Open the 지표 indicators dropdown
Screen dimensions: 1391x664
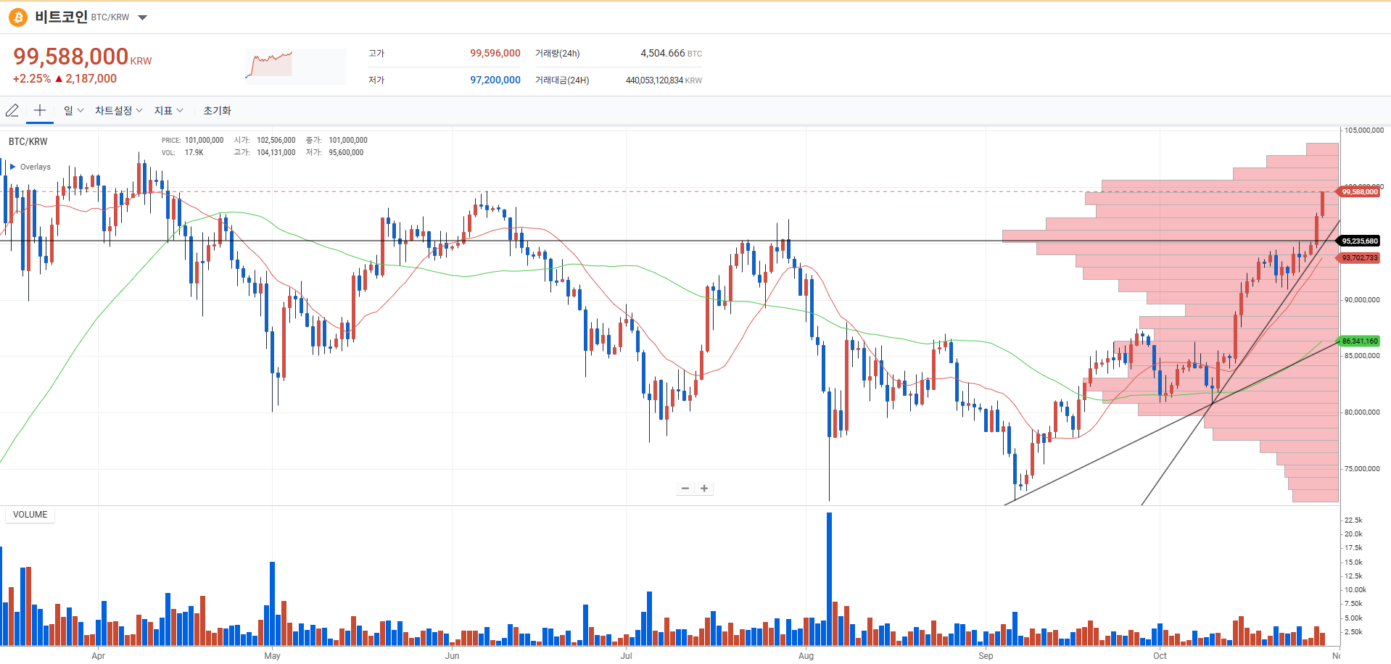point(168,110)
